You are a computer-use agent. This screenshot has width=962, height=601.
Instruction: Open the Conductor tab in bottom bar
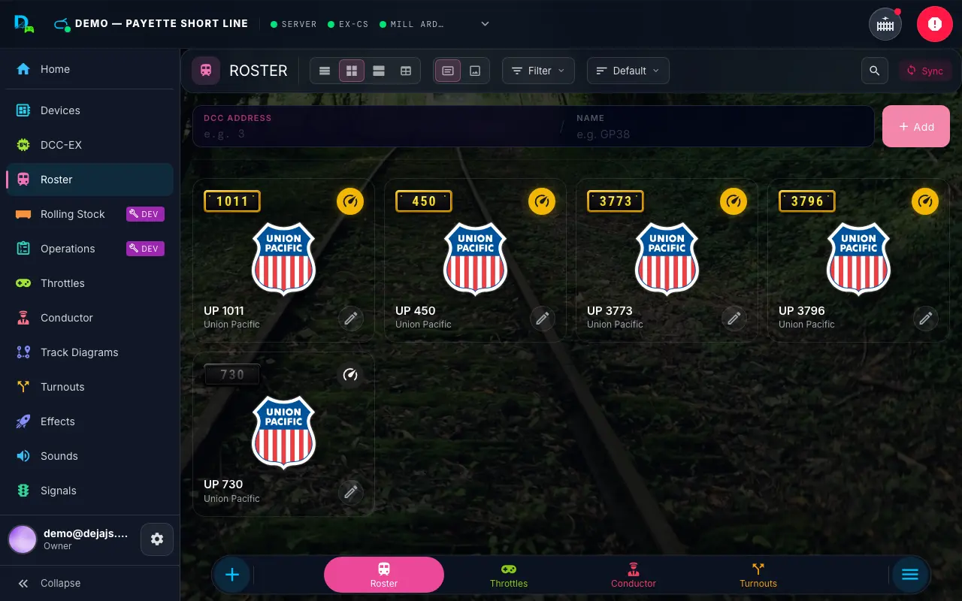coord(634,575)
